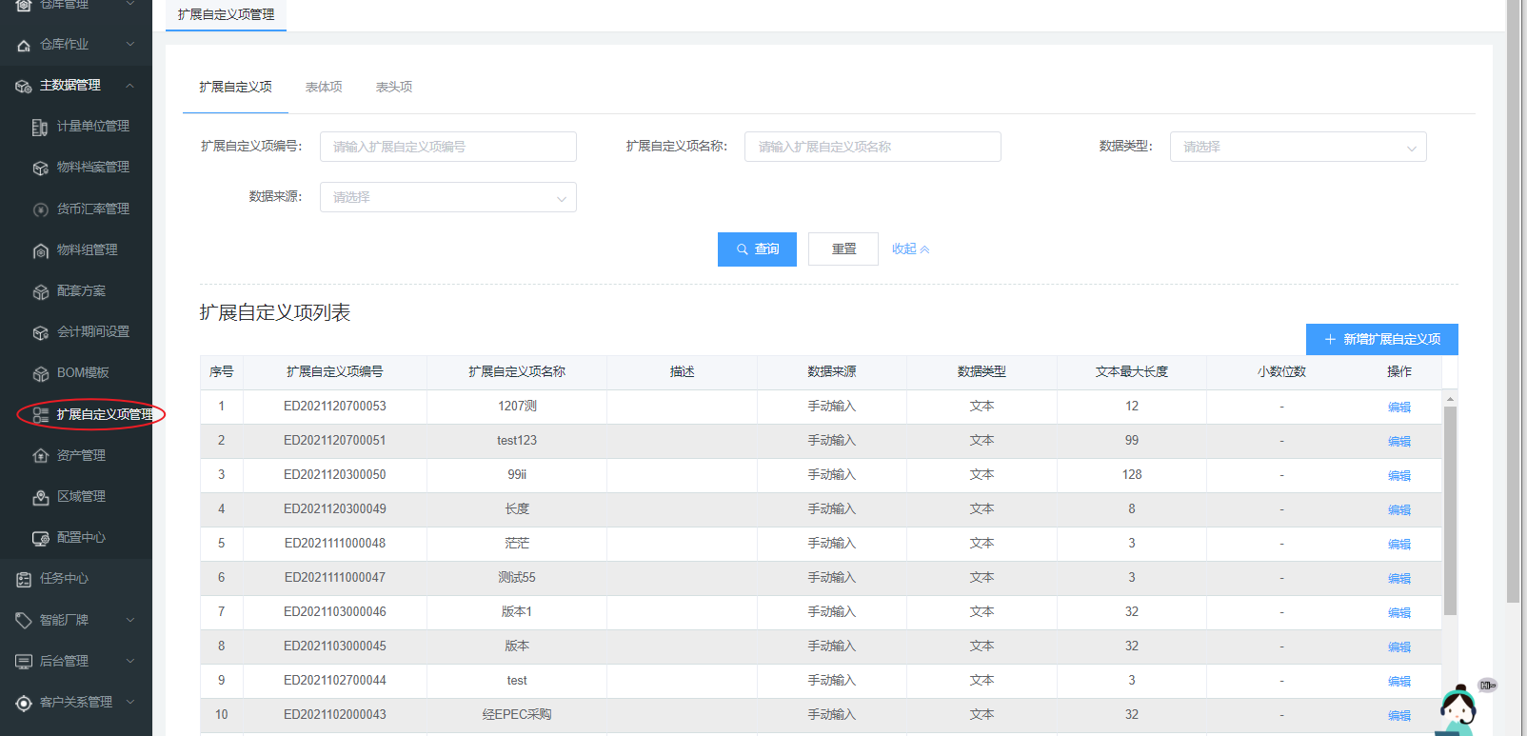Click the 计量单位管理 sidebar icon
Image resolution: width=1527 pixels, height=736 pixels.
pos(40,127)
